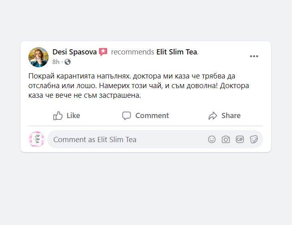292x225 pixels.
Task: Click the public audience globe icon
Action: (x=67, y=62)
